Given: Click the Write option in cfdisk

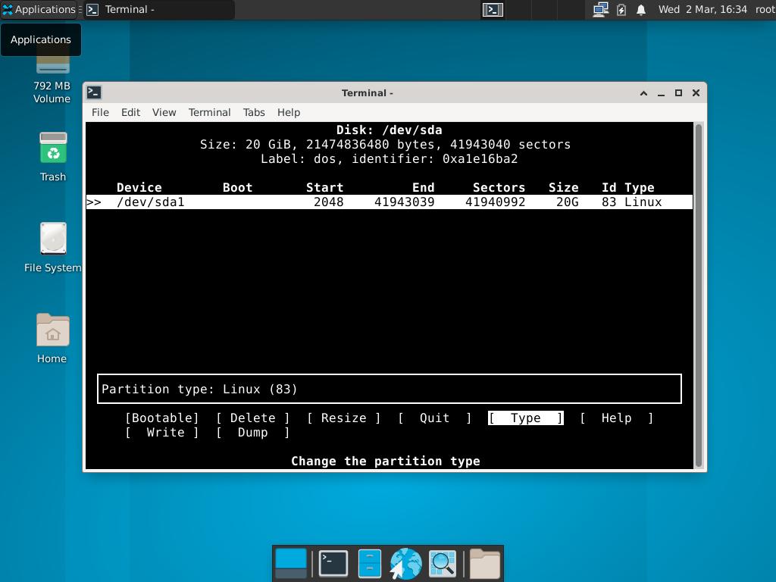Looking at the screenshot, I should click(x=162, y=433).
